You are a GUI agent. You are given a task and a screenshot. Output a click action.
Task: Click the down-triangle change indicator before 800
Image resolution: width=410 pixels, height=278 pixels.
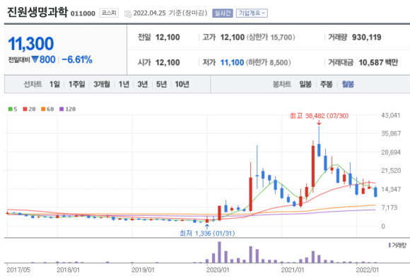[35, 59]
